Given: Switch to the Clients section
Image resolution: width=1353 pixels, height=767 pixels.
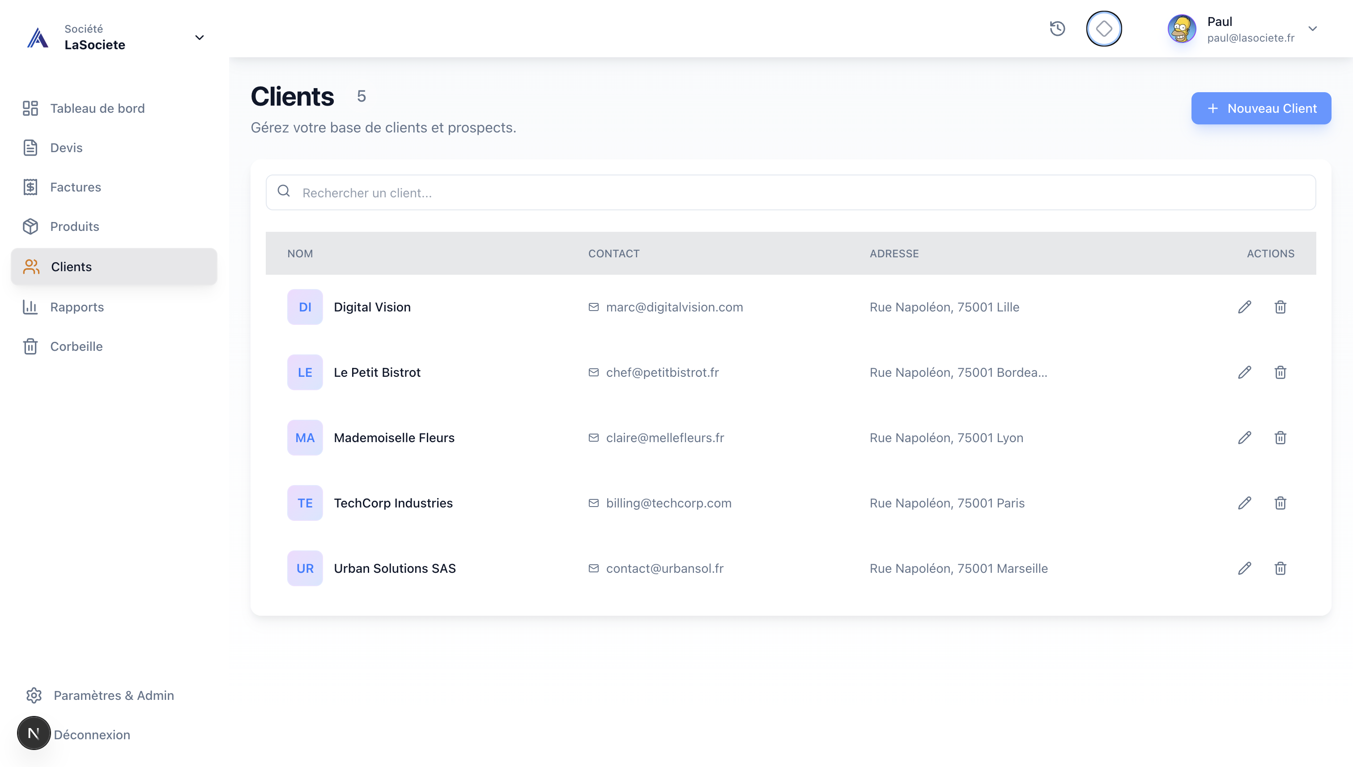Looking at the screenshot, I should pyautogui.click(x=71, y=267).
